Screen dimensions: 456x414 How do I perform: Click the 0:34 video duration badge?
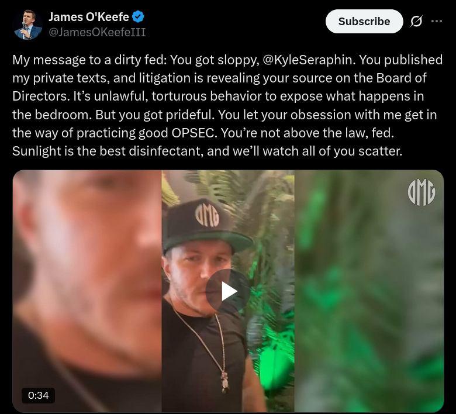point(38,395)
